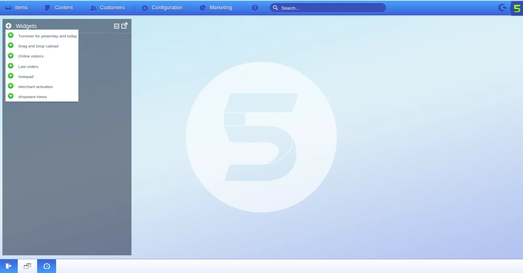Click the blue G logo icon in the top bar
Viewport: 523px width, 273px height.
502,8
